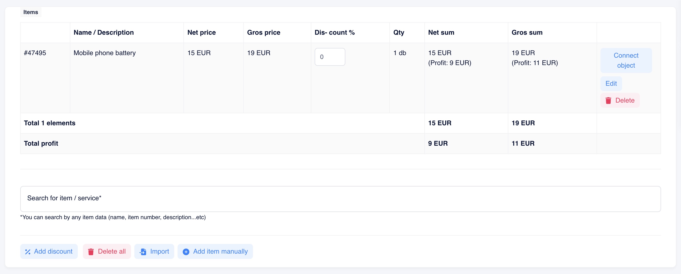
Task: Click the Net price column header
Action: (201, 32)
